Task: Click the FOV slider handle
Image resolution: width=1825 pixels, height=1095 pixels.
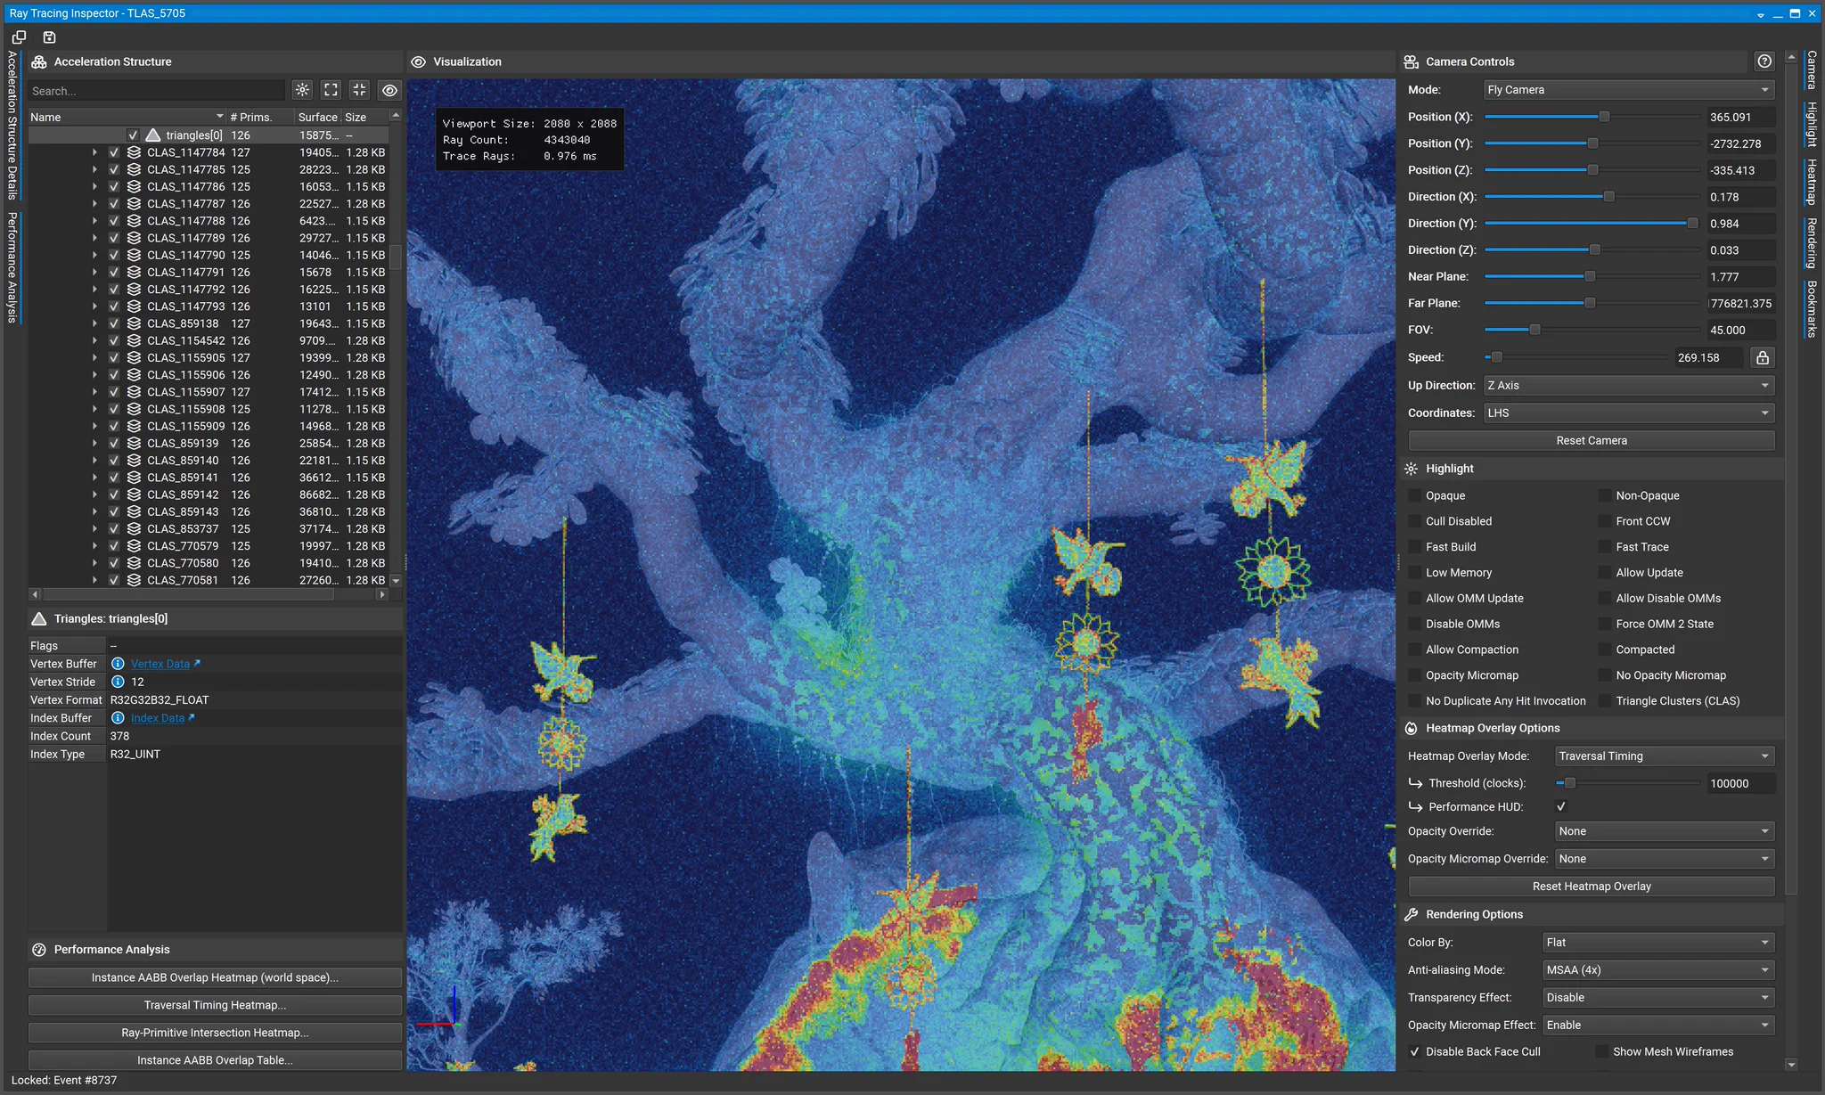Action: [x=1534, y=330]
